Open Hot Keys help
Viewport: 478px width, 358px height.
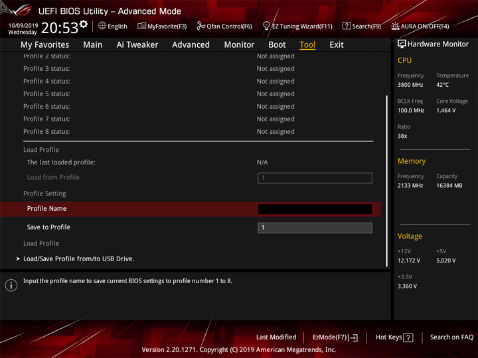tap(394, 337)
